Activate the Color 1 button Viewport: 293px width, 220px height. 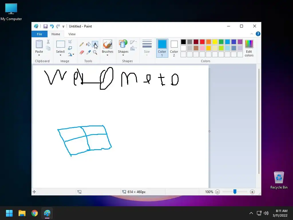click(x=162, y=48)
